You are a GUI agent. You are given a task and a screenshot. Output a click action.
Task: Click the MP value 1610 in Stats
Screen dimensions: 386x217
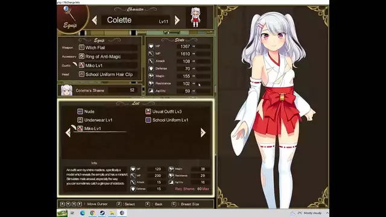point(185,54)
